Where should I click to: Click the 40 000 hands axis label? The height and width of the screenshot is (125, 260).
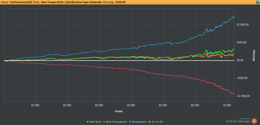(132, 105)
